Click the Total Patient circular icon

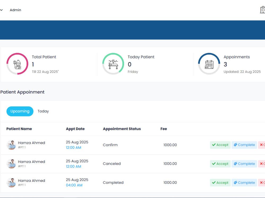click(x=17, y=64)
